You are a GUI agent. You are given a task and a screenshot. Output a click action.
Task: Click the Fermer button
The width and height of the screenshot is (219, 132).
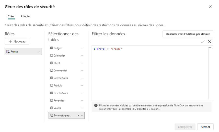(205, 127)
